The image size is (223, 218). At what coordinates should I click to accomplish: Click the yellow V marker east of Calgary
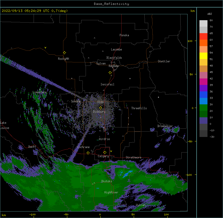(111, 151)
